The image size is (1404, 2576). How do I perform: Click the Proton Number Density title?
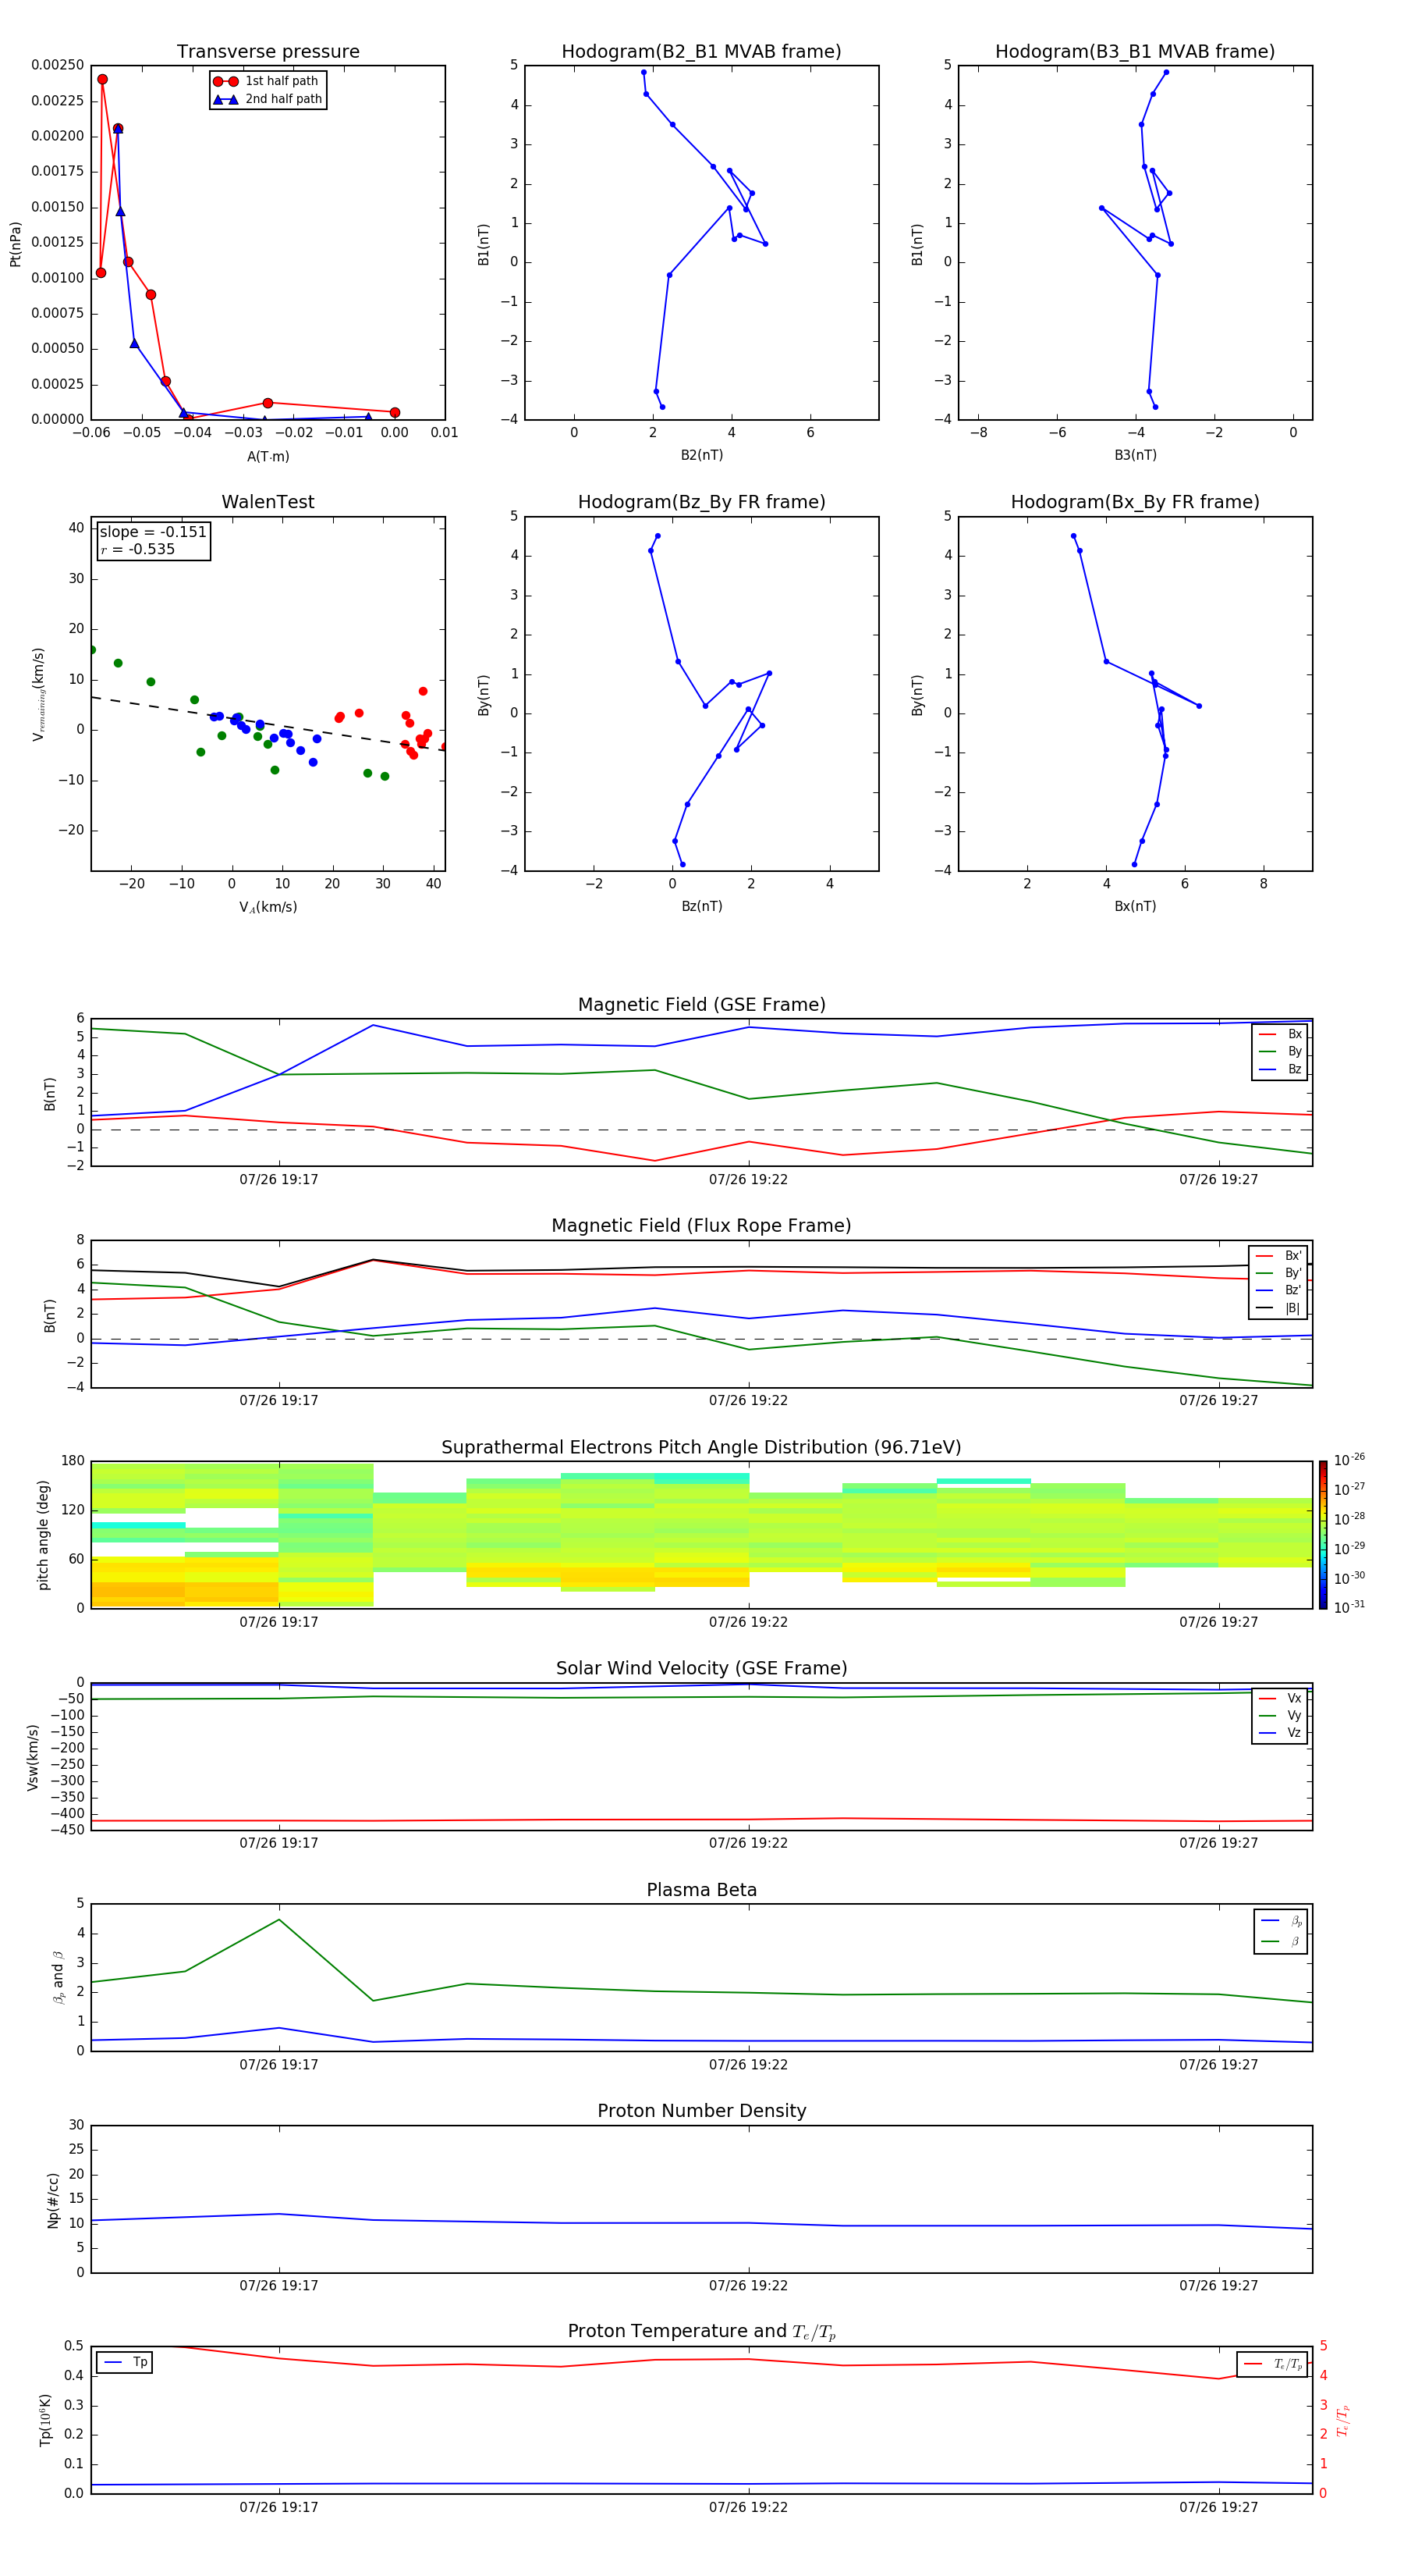[701, 2111]
